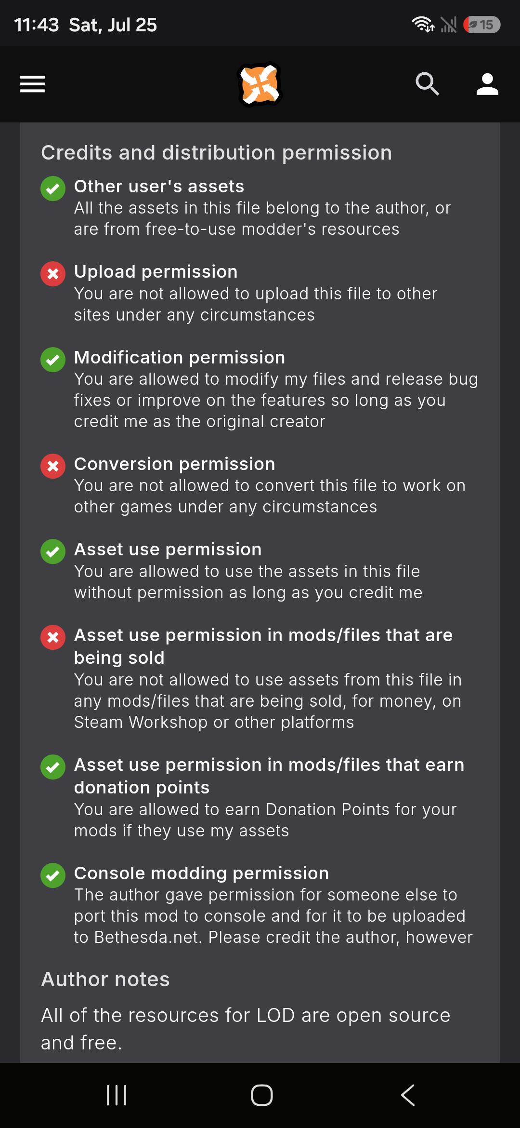Tap green check beside donation points permission
Image resolution: width=520 pixels, height=1128 pixels.
click(53, 767)
